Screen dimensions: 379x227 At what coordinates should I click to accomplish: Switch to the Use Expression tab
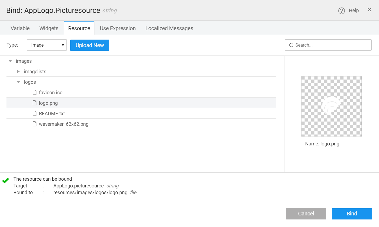(117, 28)
